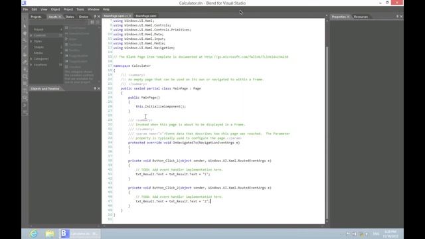Viewport: 425px width, 239px height.
Task: Click the code editor vertical scrollbar thumb
Action: (x=327, y=133)
